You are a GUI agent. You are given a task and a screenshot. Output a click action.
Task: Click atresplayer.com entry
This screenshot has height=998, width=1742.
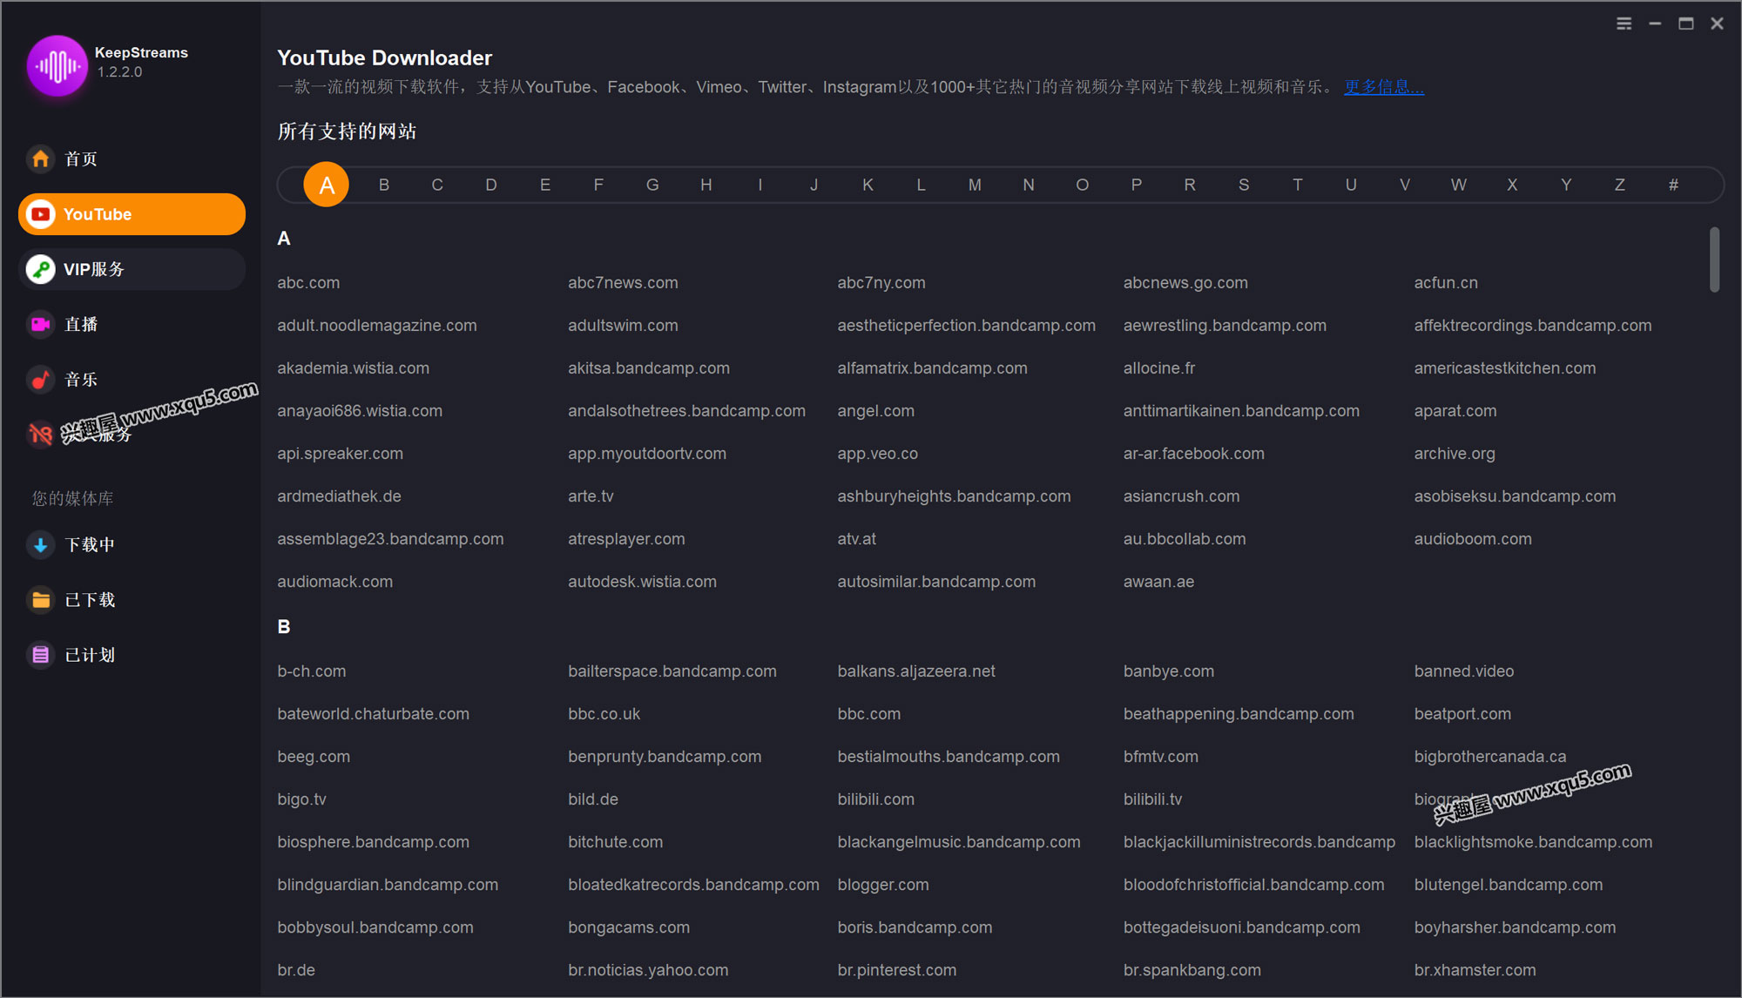coord(626,539)
